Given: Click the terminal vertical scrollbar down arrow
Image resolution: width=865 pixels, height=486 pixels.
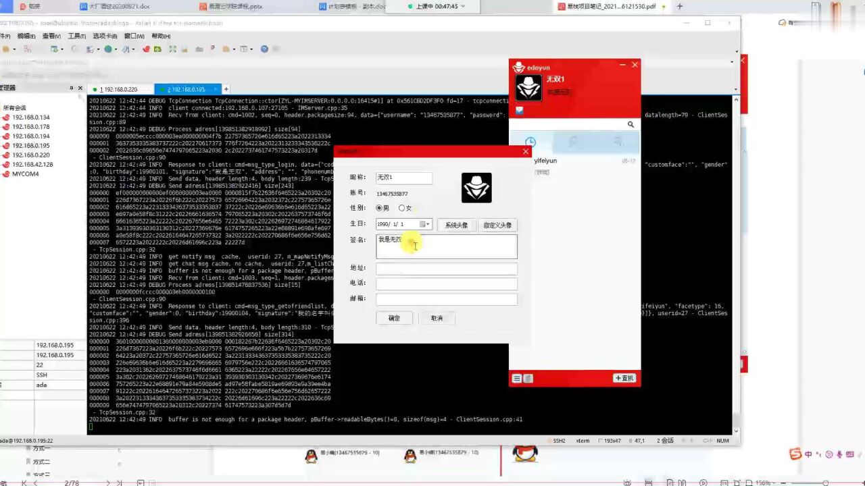Looking at the screenshot, I should 736,430.
